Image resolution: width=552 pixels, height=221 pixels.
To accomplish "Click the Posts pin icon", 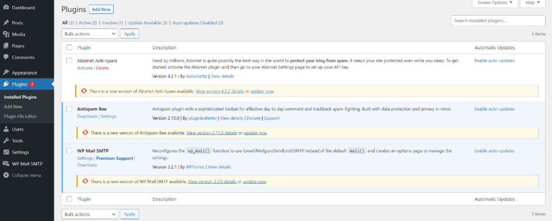I will coord(6,23).
